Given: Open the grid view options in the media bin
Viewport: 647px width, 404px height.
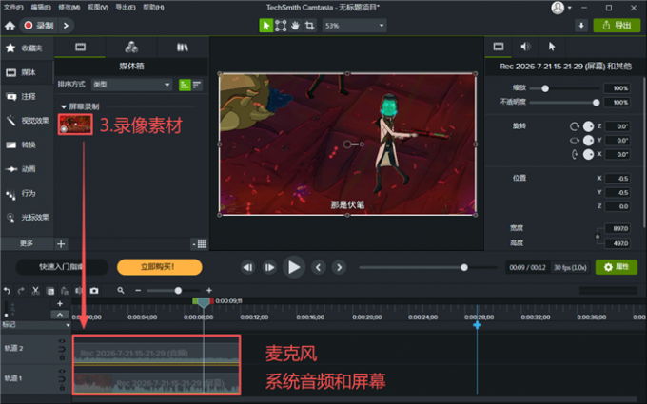Looking at the screenshot, I should pyautogui.click(x=200, y=243).
